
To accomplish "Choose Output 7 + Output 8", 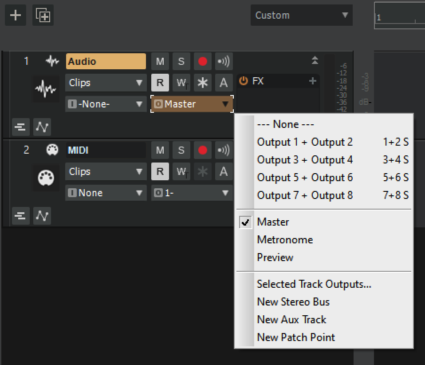I will point(324,195).
